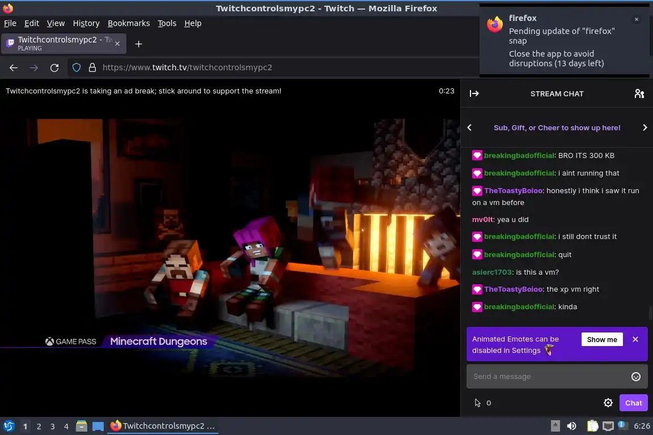The height and width of the screenshot is (435, 653).
Task: Collapse the stream chat panel
Action: point(474,93)
